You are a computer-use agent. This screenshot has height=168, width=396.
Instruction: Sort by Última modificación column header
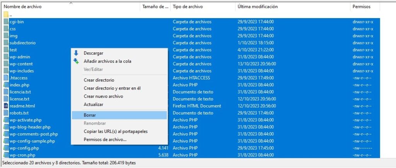point(293,7)
